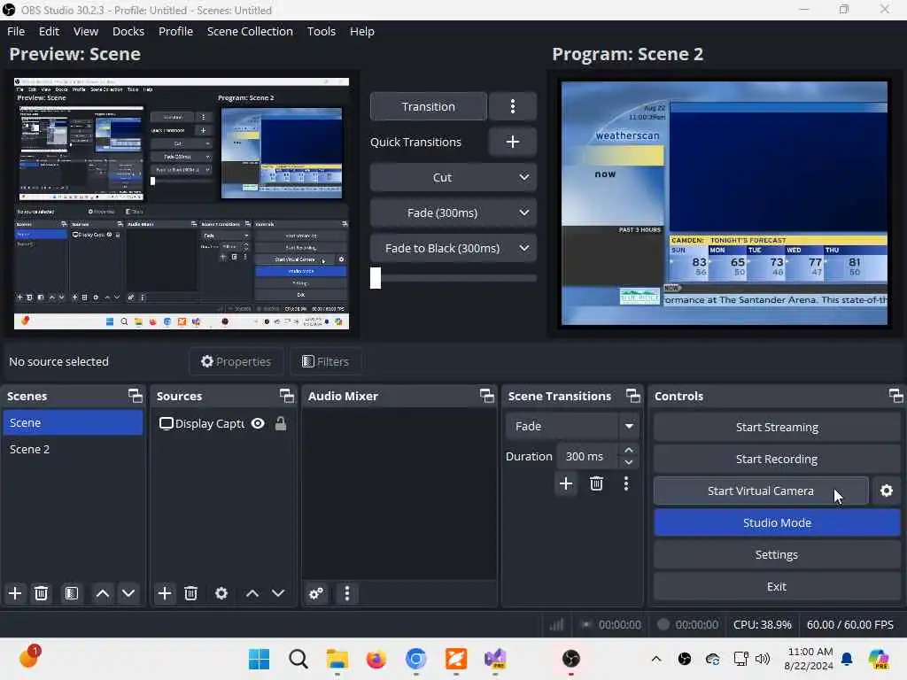Open the Edit menu
Screen dimensions: 907x680
(x=50, y=31)
